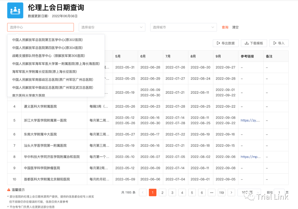This screenshot has height=209, width=298.
Task: Go to page 6
Action: click(x=202, y=192)
